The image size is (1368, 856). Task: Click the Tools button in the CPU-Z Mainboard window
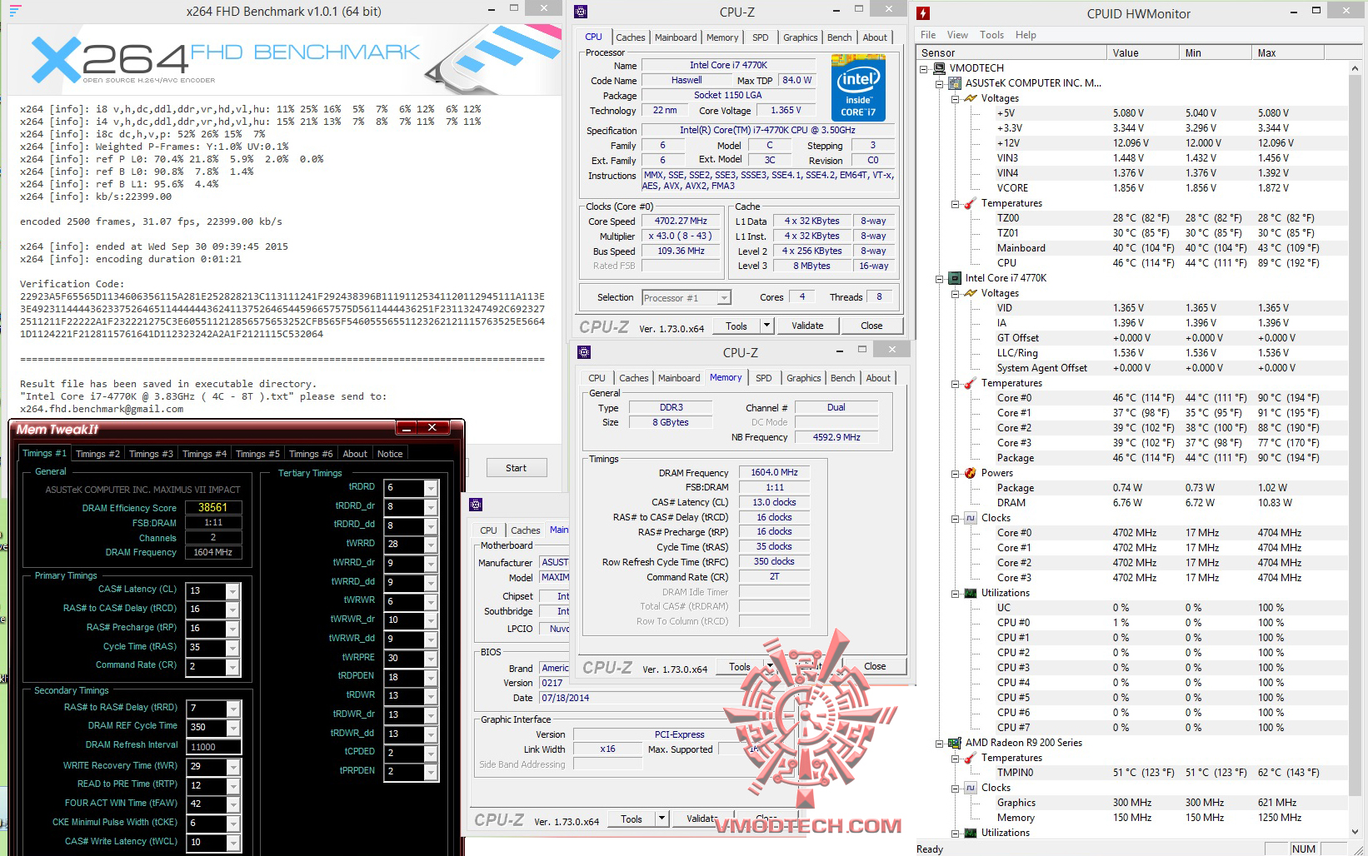click(632, 819)
